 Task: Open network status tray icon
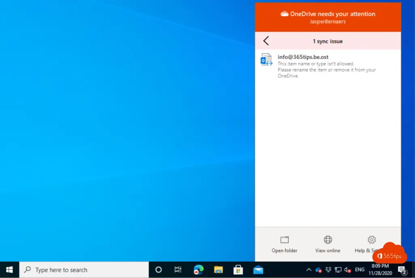338,270
